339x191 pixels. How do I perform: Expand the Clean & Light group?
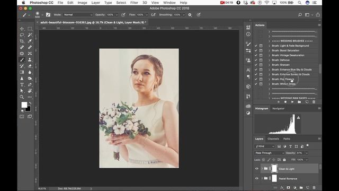coord(262,169)
